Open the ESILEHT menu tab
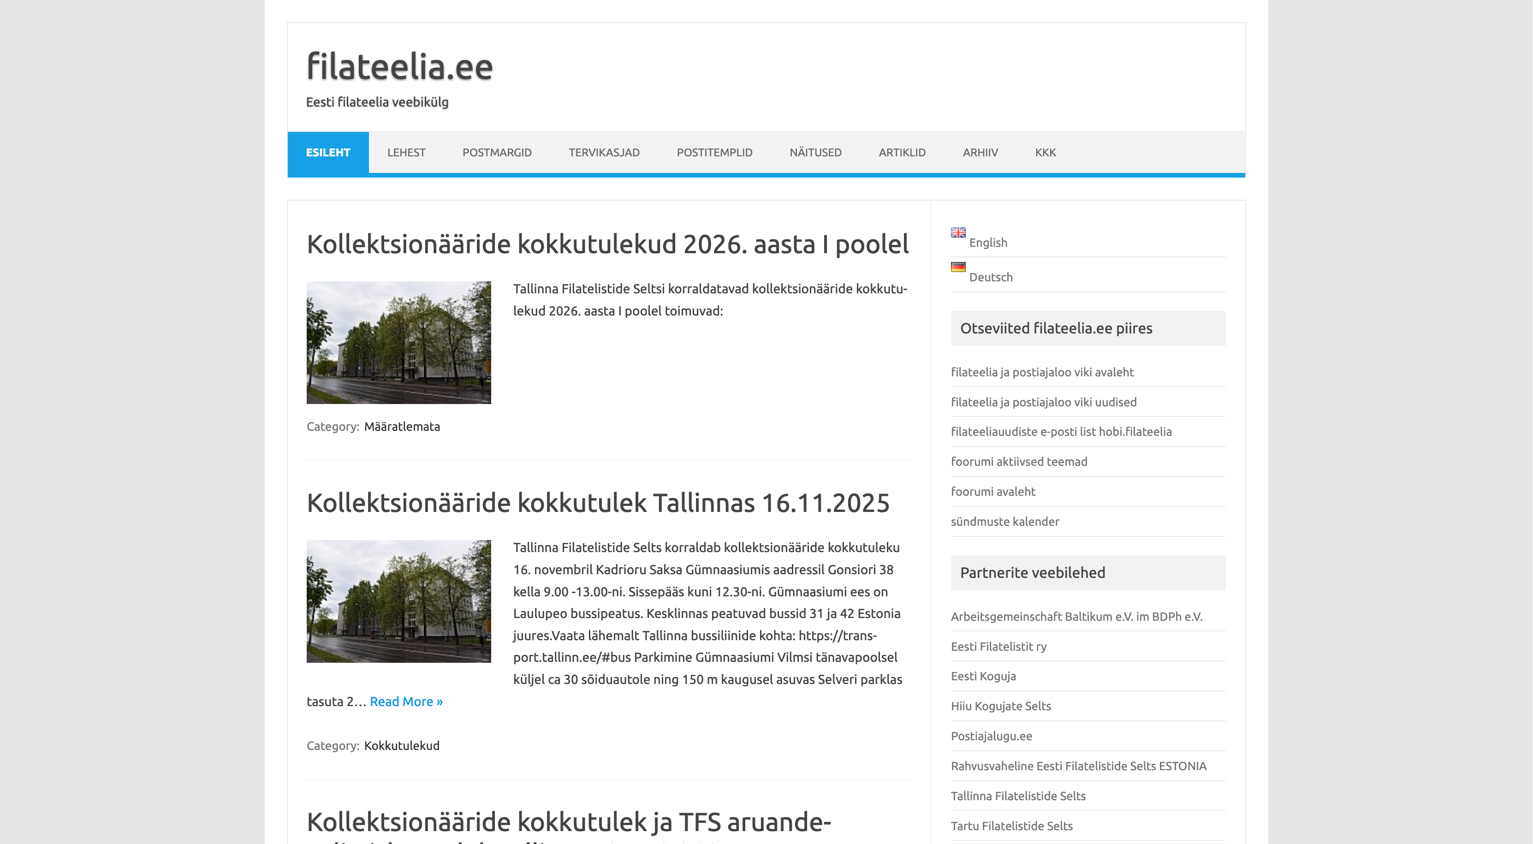The image size is (1533, 844). pyautogui.click(x=328, y=152)
